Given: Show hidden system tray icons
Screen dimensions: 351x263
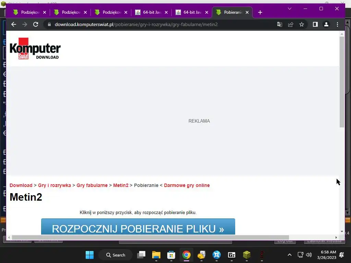Looking at the screenshot, I should [x=289, y=255].
